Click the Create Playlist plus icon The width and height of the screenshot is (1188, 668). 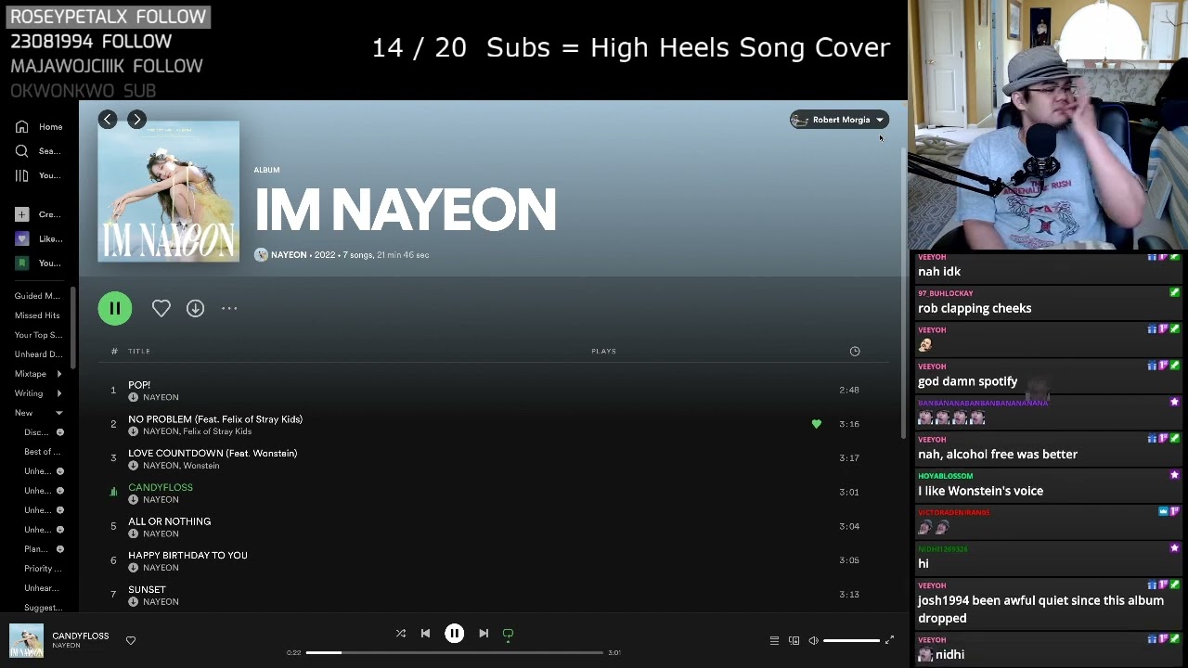click(x=21, y=214)
